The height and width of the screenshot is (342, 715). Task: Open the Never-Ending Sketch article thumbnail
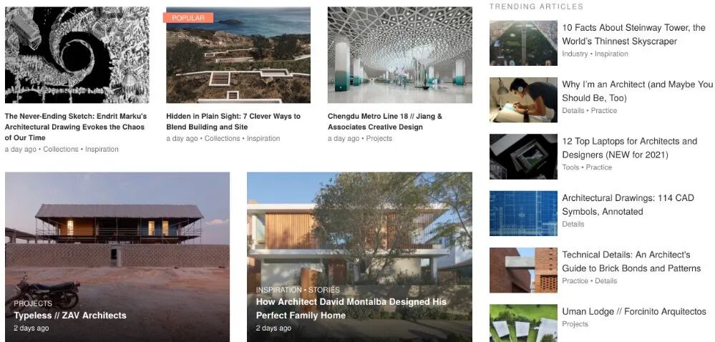77,54
